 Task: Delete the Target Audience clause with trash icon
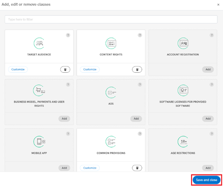(x=65, y=69)
